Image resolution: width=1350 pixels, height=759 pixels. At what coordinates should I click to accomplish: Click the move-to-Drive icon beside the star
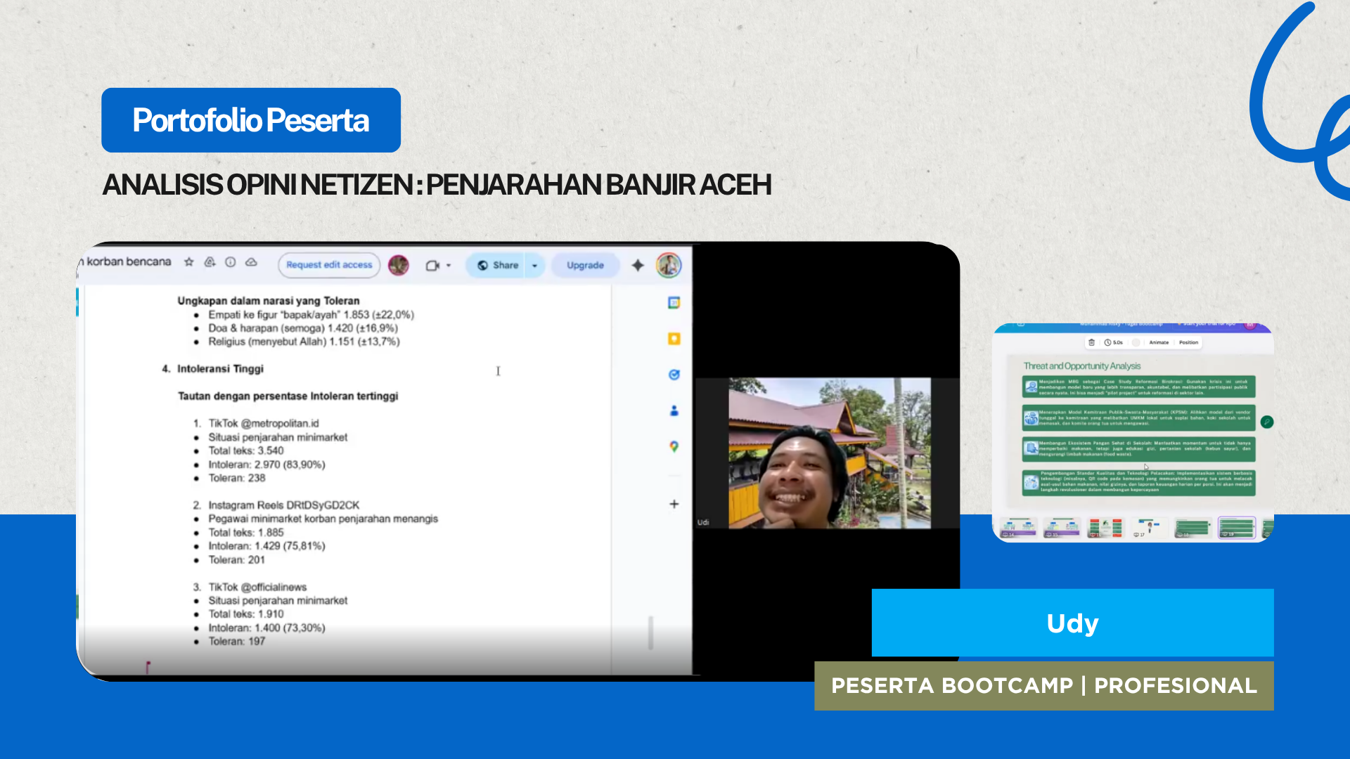210,262
